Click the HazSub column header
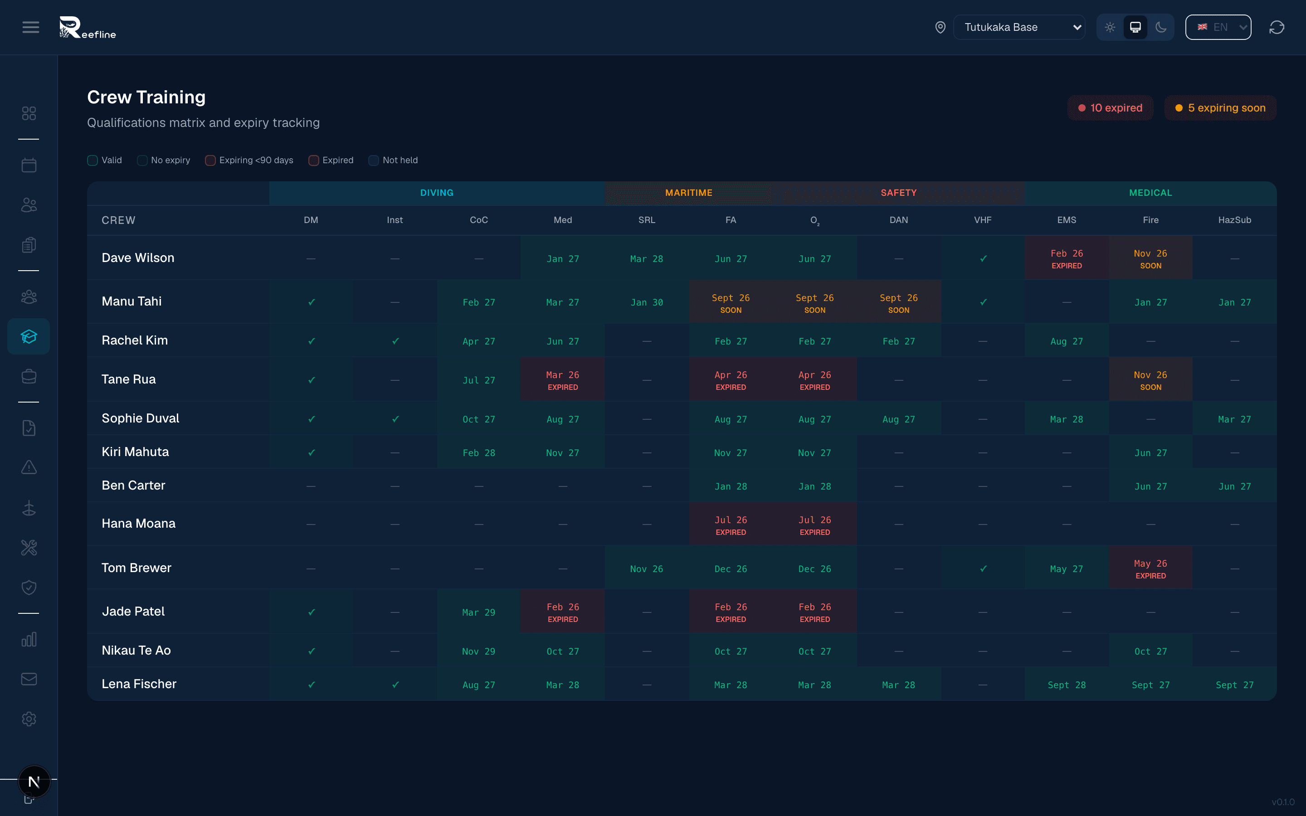Viewport: 1306px width, 816px height. click(x=1235, y=220)
